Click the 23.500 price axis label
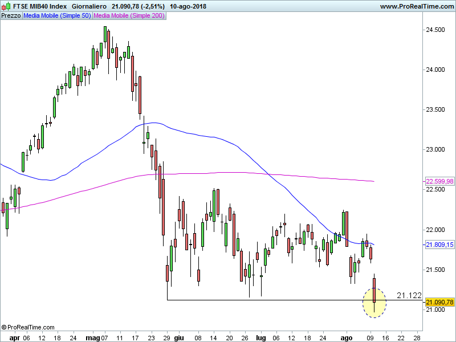This screenshot has width=456, height=342. coord(435,109)
